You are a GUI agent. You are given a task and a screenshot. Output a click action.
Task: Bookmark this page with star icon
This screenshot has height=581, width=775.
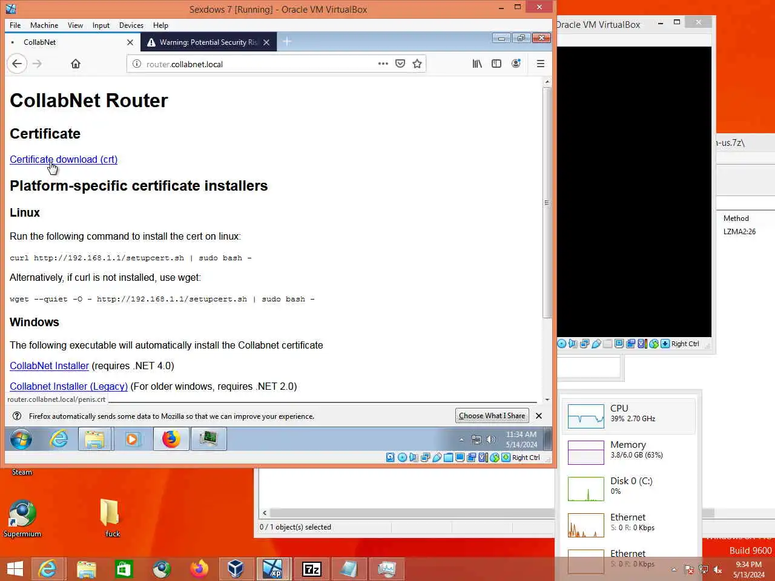(x=417, y=64)
